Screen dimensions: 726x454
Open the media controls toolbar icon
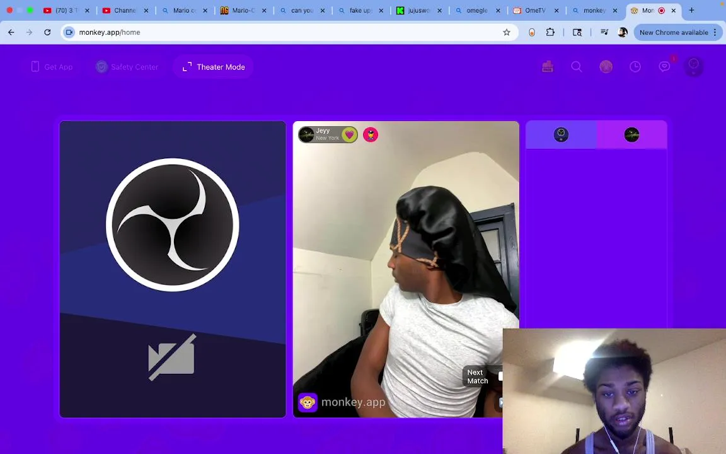[x=604, y=32]
